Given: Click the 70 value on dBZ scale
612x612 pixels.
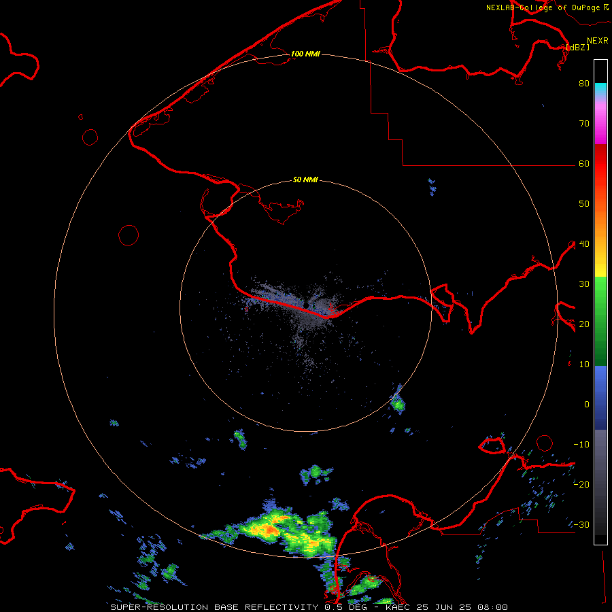Looking at the screenshot, I should pyautogui.click(x=584, y=123).
